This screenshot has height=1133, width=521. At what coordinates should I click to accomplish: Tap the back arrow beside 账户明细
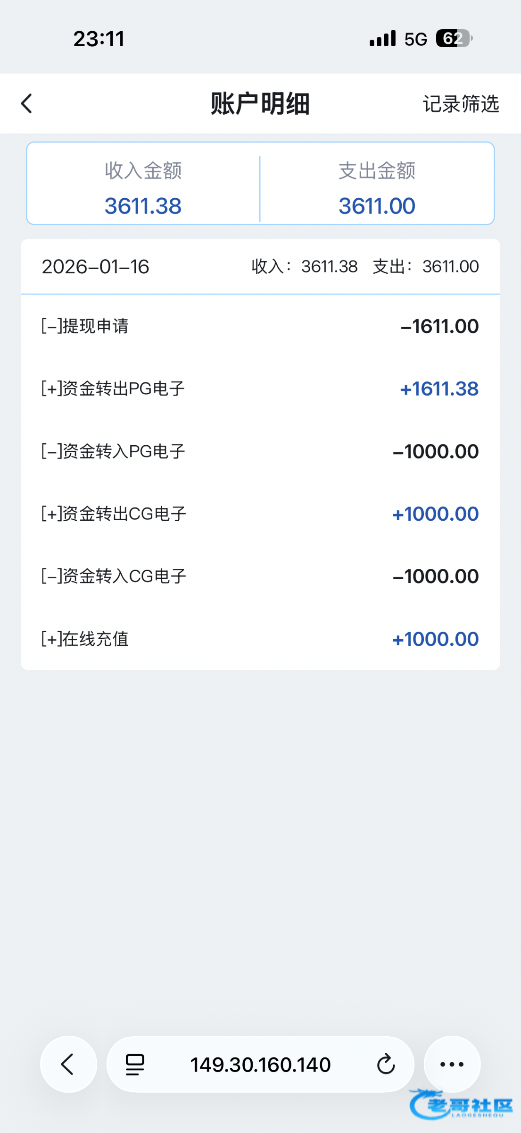tap(27, 103)
